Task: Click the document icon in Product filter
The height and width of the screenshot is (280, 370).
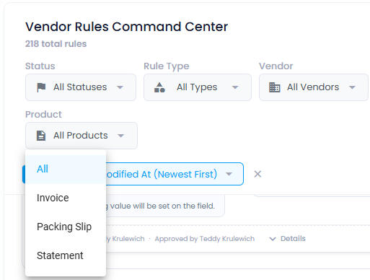Action: click(x=41, y=136)
